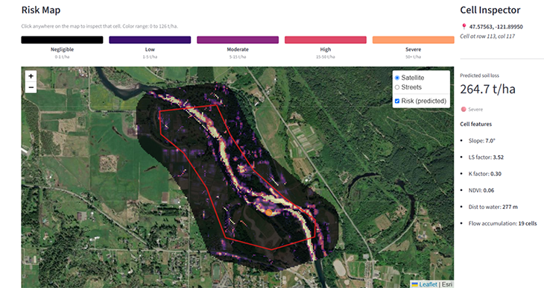This screenshot has height=288, width=544.
Task: Click the pink location pin icon
Action: pyautogui.click(x=464, y=26)
